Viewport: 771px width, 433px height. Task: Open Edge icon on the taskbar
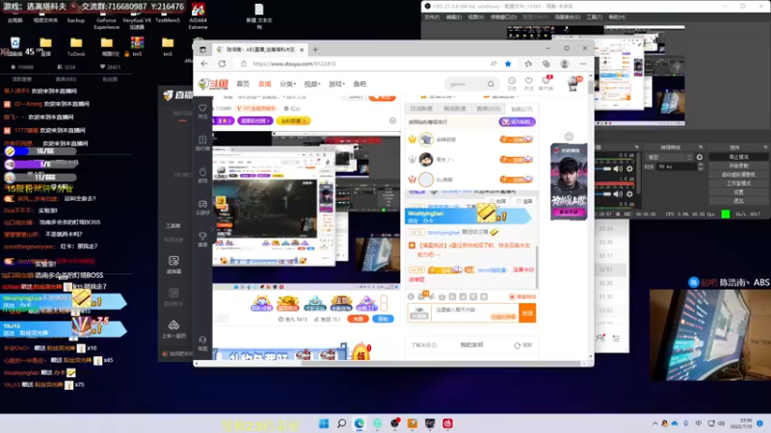pos(359,423)
